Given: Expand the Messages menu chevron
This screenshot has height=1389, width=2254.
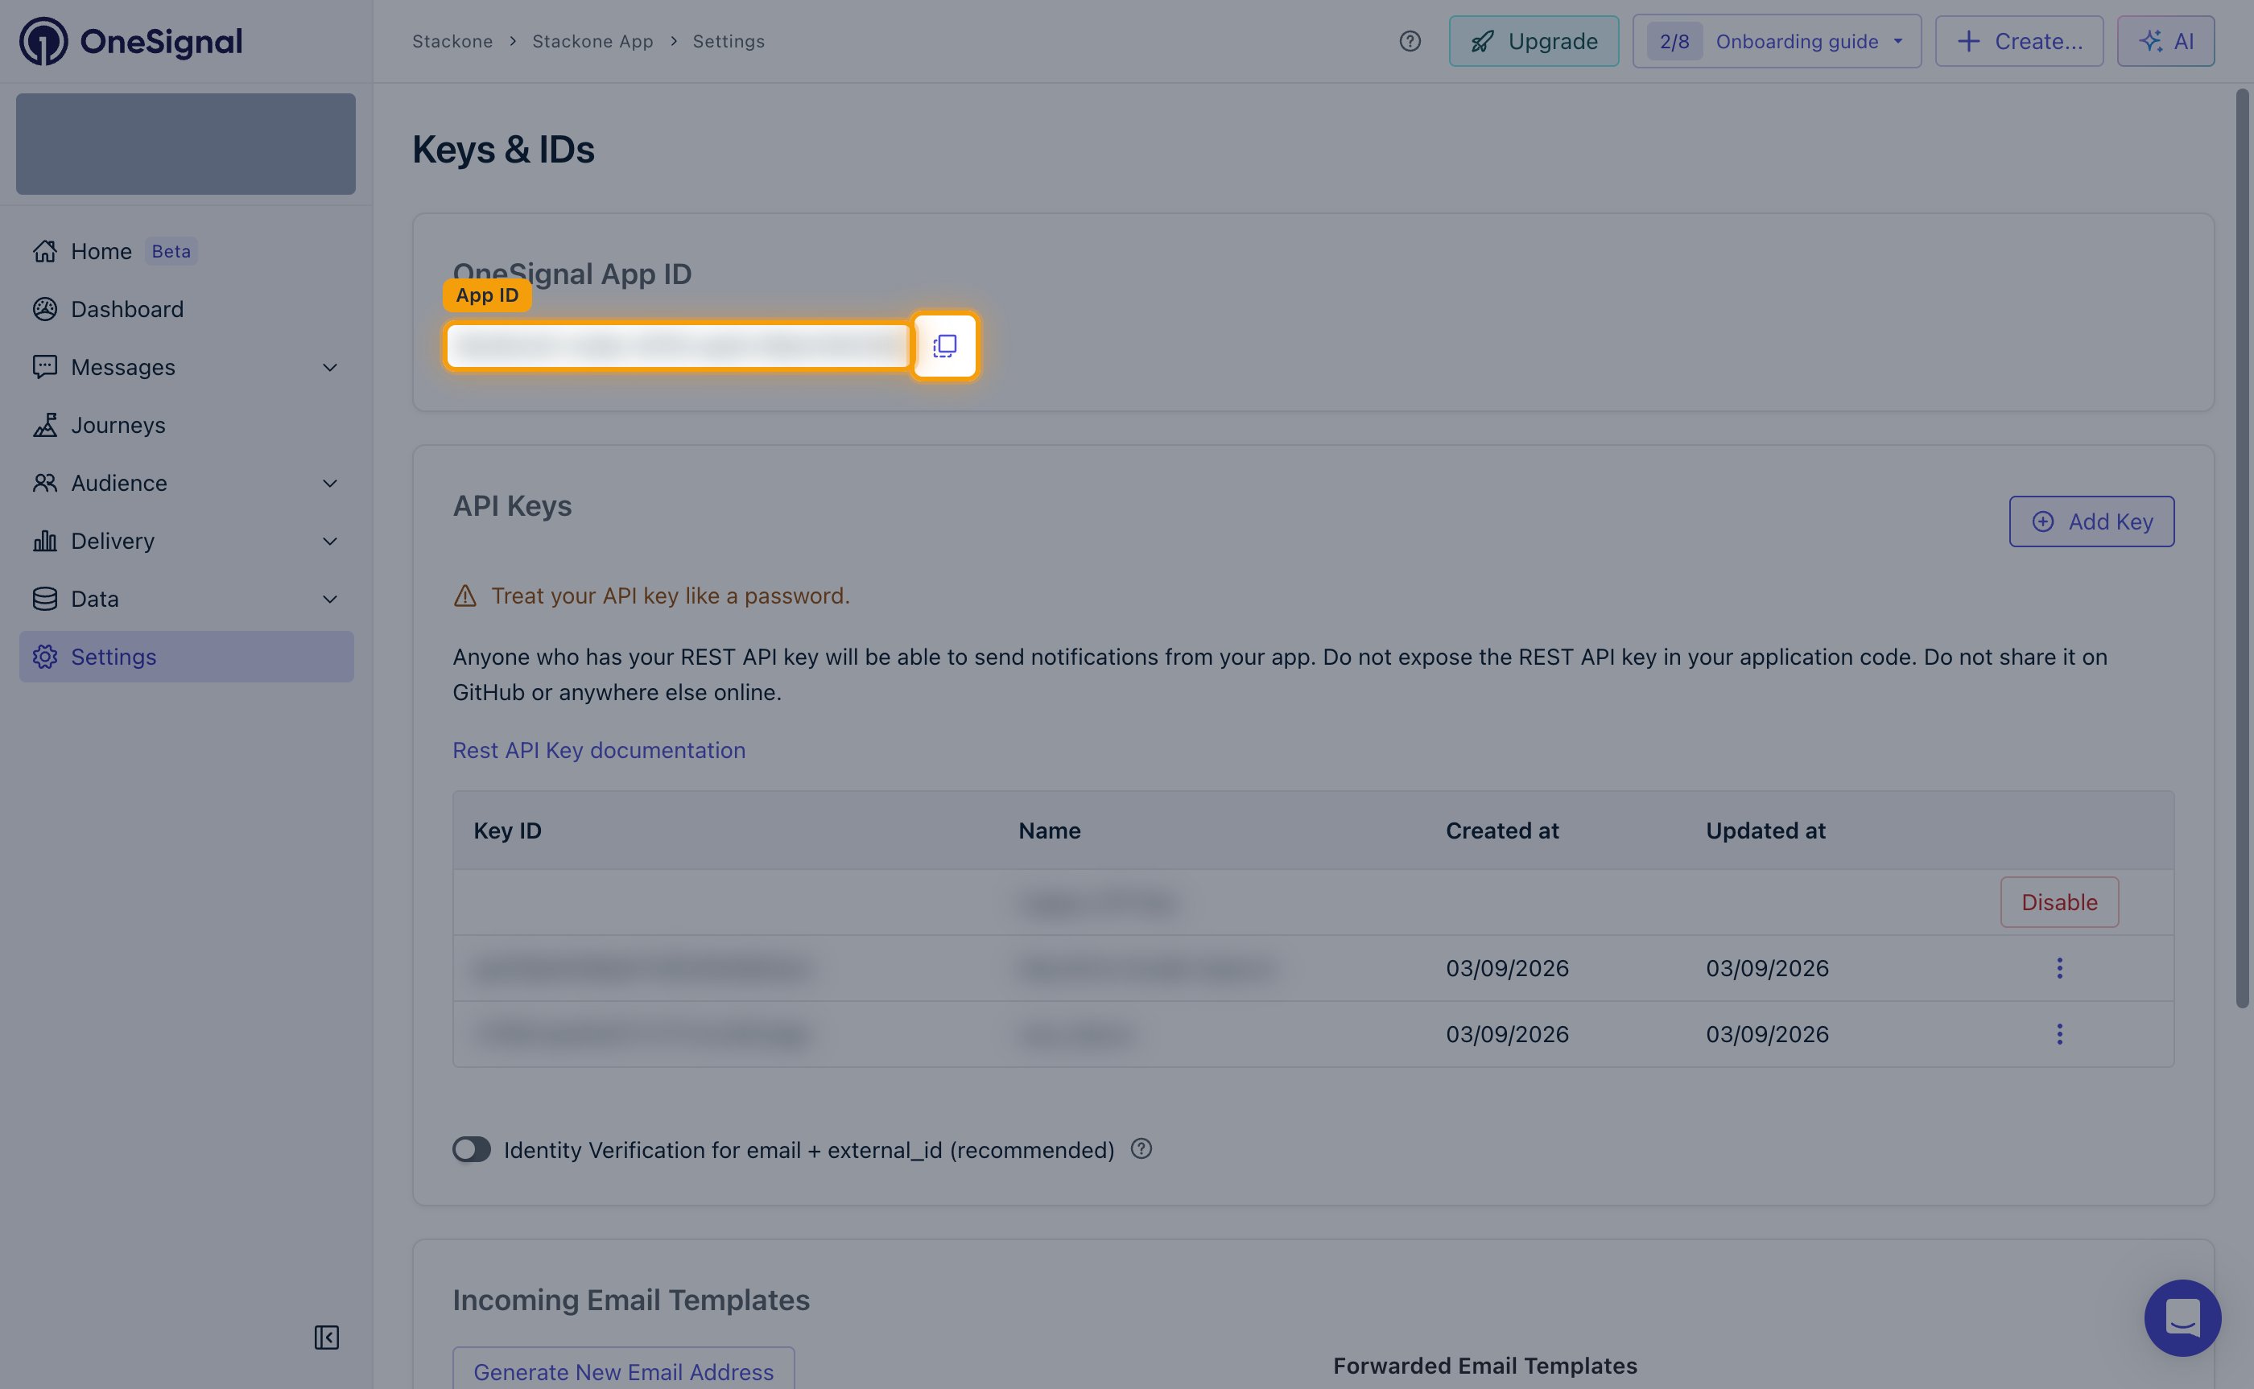Looking at the screenshot, I should [330, 368].
